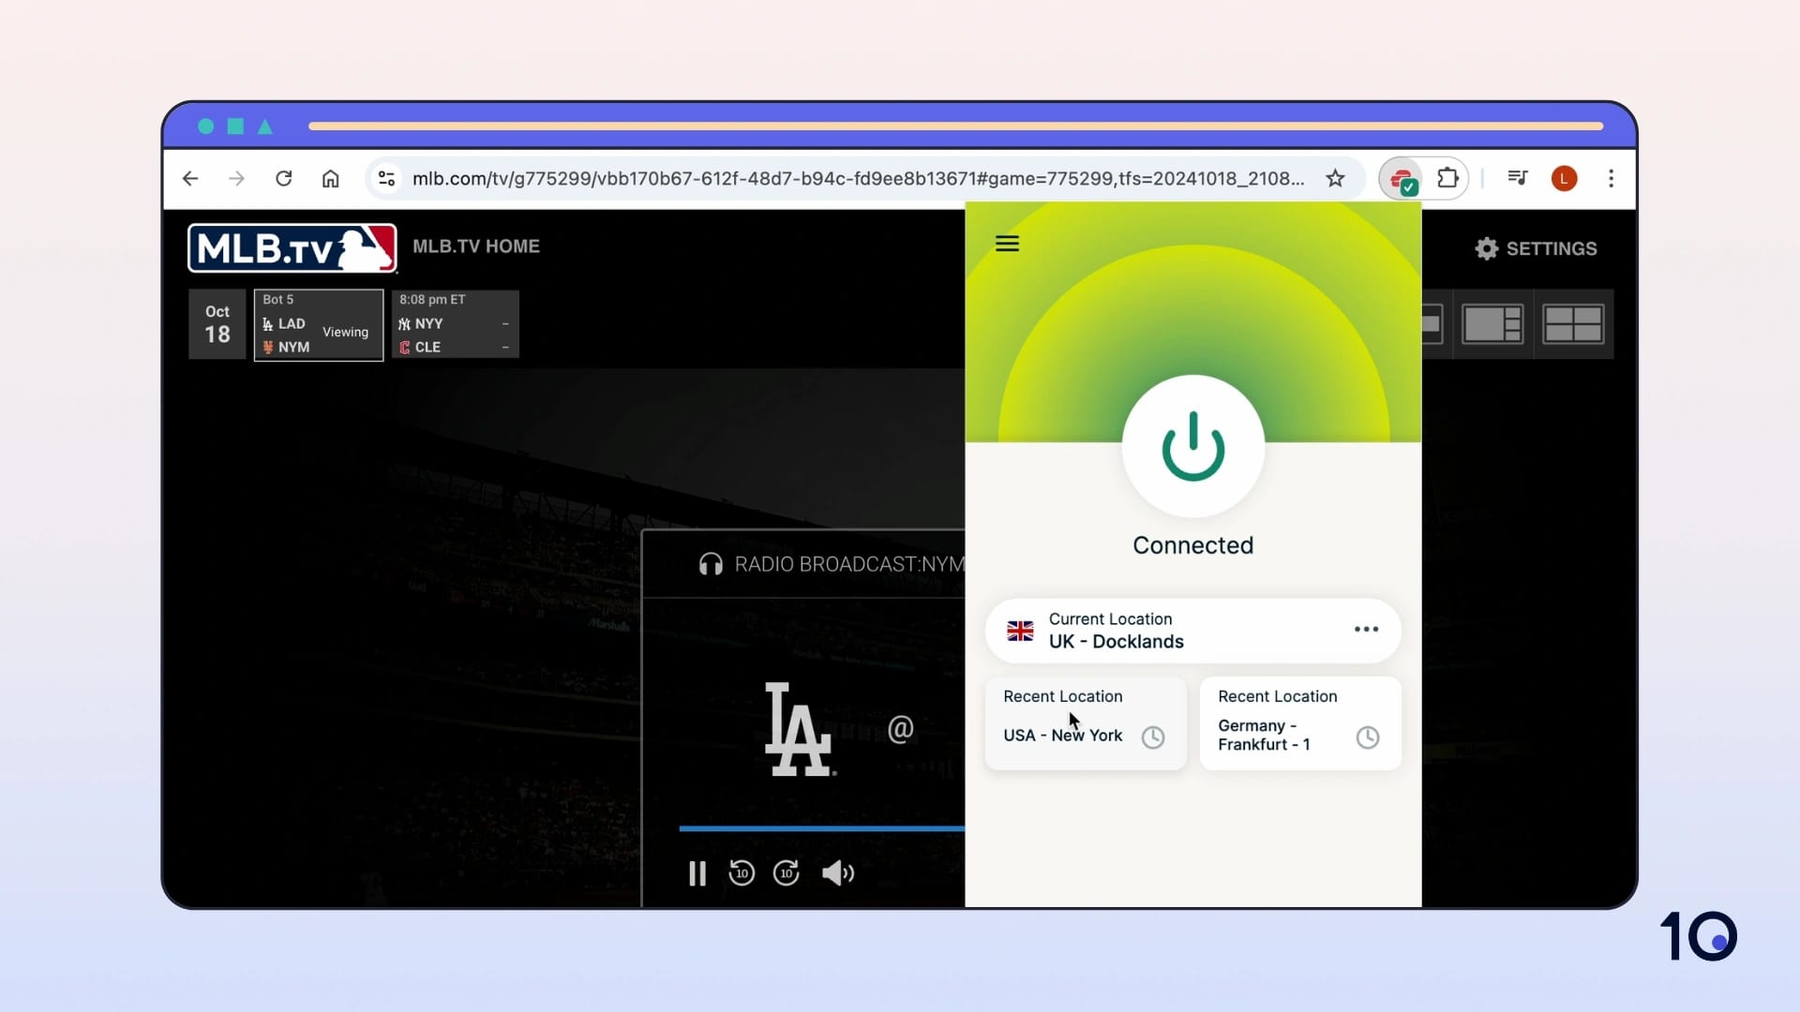Image resolution: width=1800 pixels, height=1012 pixels.
Task: Click the headphones radio broadcast icon
Action: click(711, 564)
